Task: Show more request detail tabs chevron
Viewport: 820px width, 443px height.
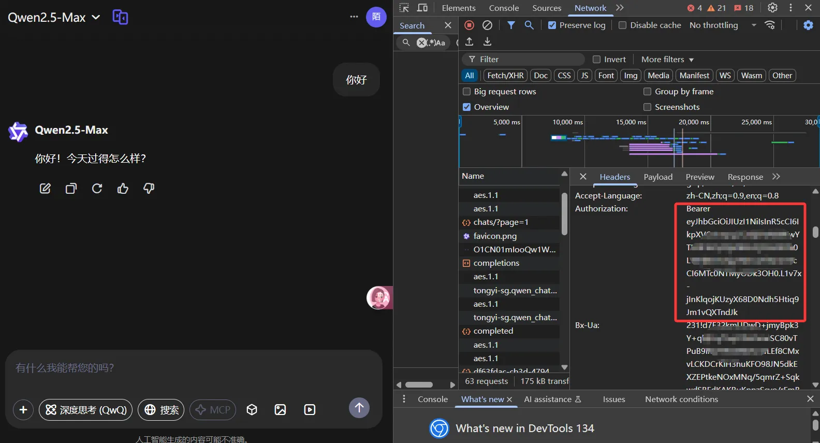Action: pos(776,177)
